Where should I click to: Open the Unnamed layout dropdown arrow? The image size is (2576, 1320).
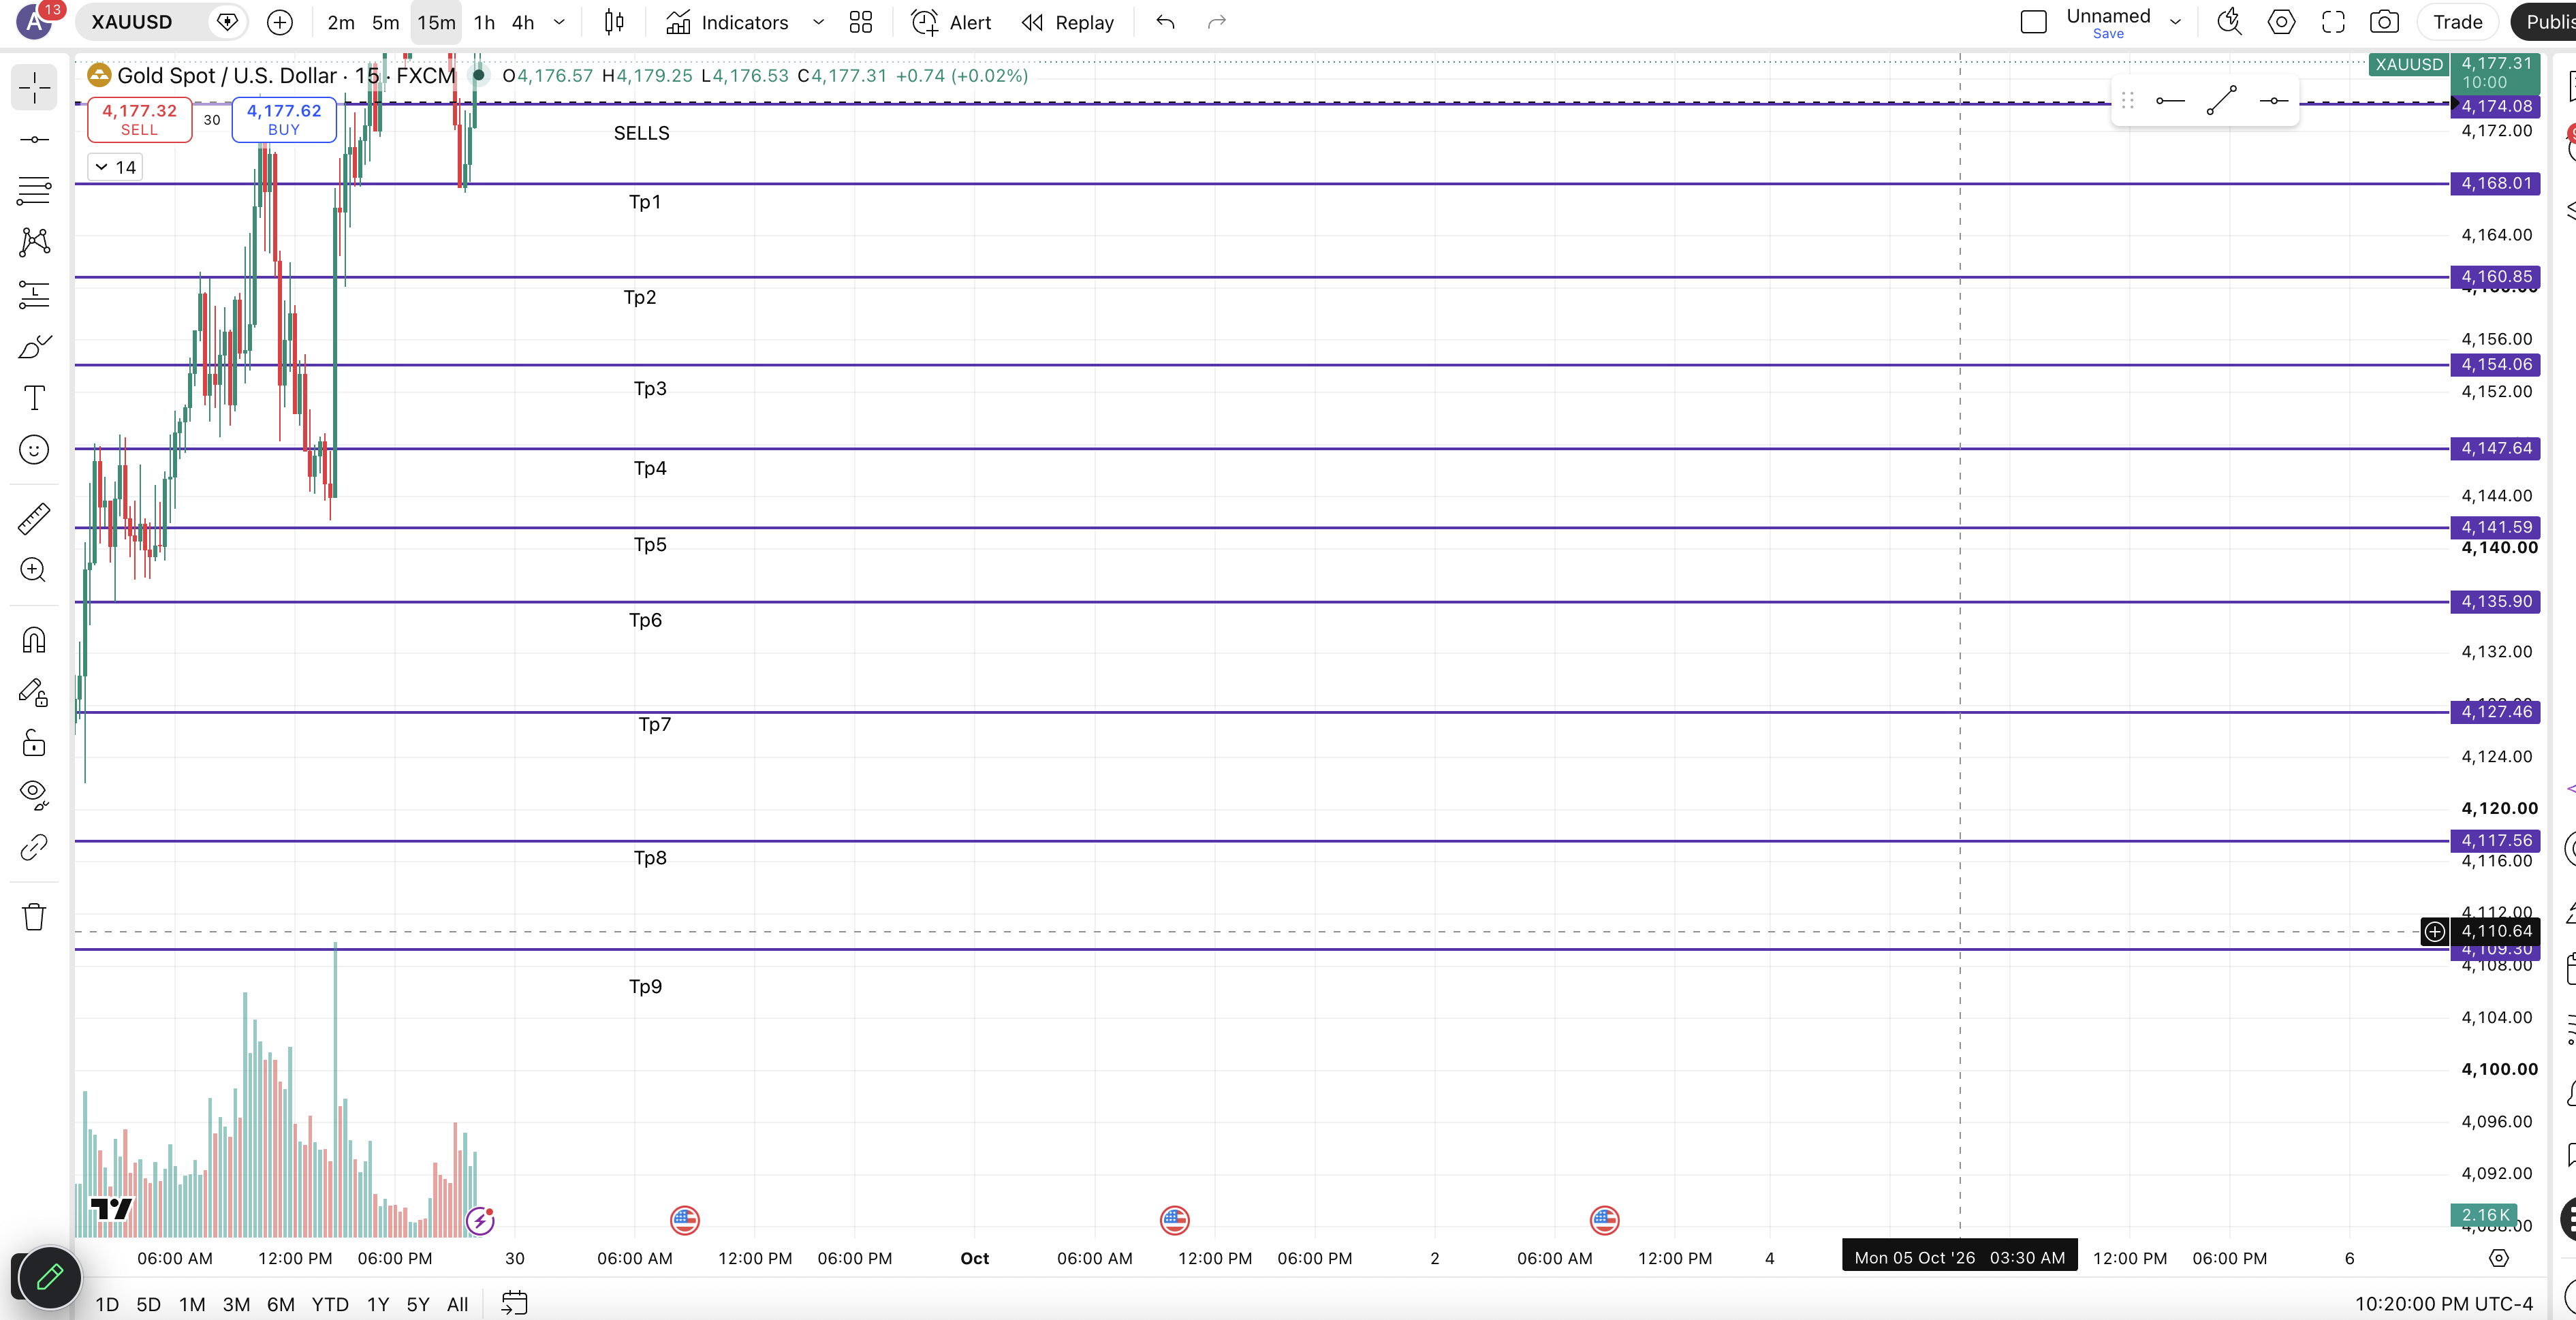pos(2176,22)
